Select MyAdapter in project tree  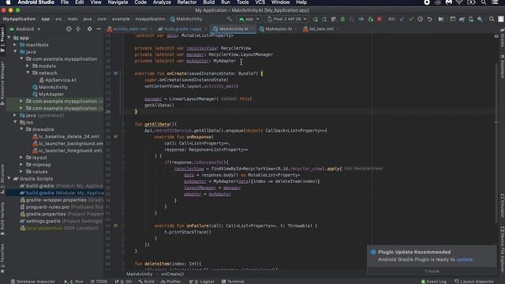point(51,94)
